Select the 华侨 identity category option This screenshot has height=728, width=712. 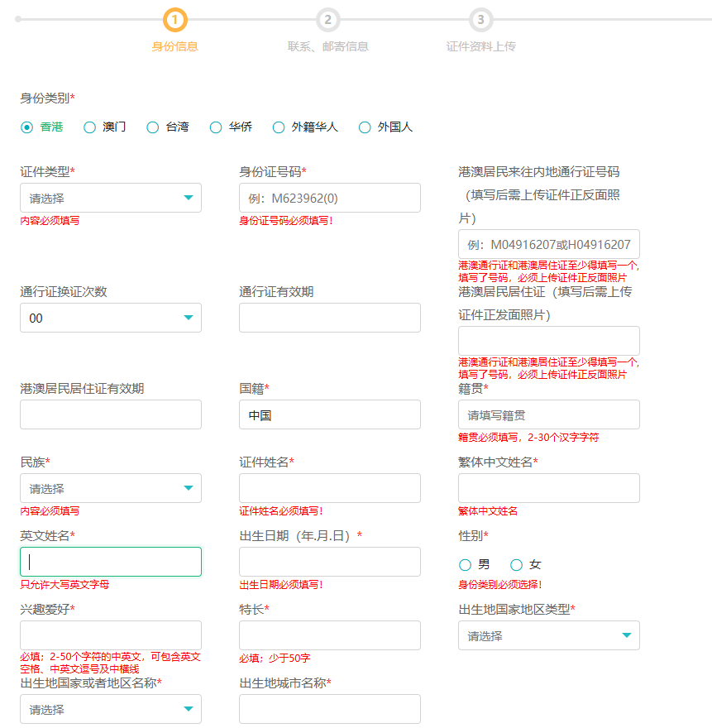click(x=215, y=127)
